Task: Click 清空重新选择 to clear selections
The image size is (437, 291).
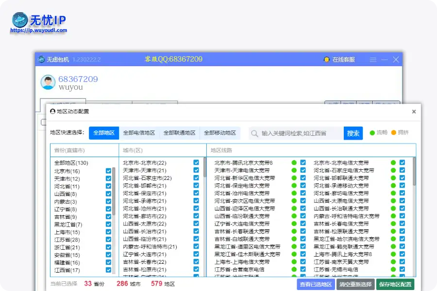Action: (x=355, y=285)
